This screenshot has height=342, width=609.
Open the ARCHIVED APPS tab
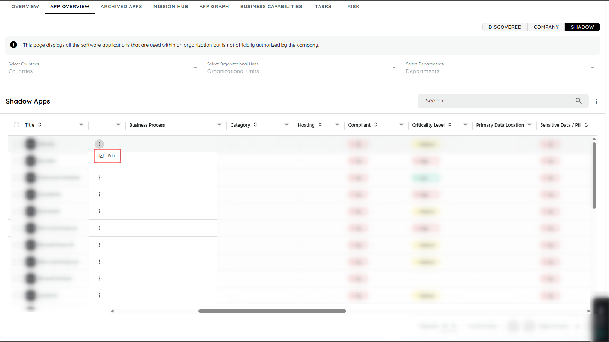point(121,7)
